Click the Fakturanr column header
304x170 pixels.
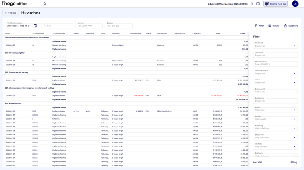click(196, 33)
